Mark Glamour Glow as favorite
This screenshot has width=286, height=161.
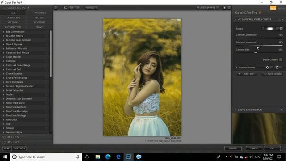(x=3, y=132)
